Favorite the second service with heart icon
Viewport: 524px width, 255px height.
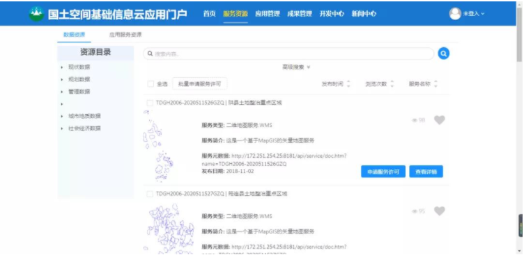440,211
